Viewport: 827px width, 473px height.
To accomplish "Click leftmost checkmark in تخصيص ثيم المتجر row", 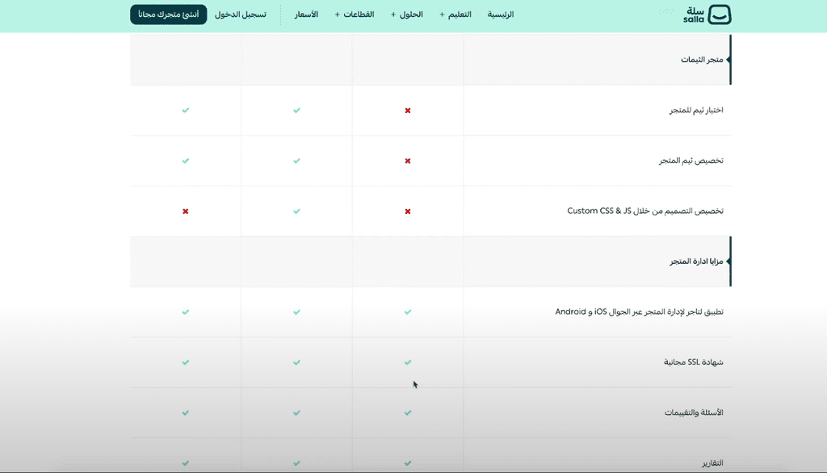I will pos(185,161).
